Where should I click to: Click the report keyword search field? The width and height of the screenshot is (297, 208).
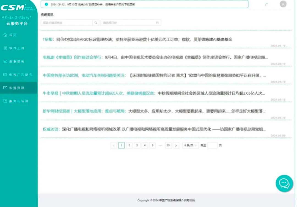[x=67, y=23]
